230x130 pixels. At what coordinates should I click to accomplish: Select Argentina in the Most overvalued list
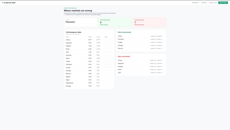pyautogui.click(x=141, y=63)
